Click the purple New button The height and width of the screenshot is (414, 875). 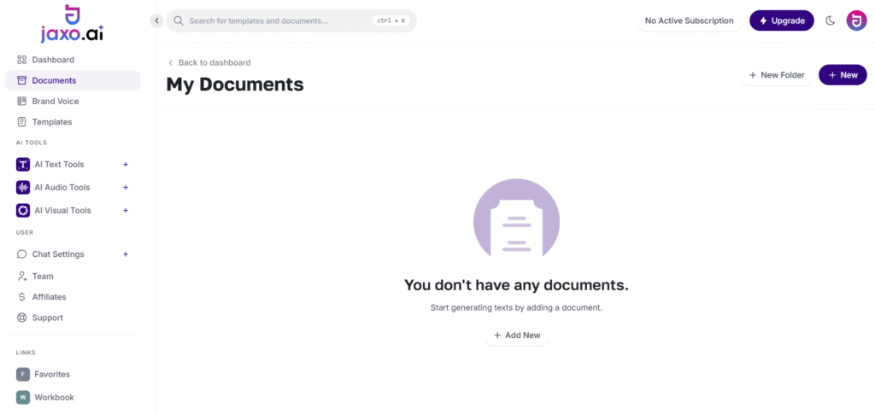click(843, 74)
